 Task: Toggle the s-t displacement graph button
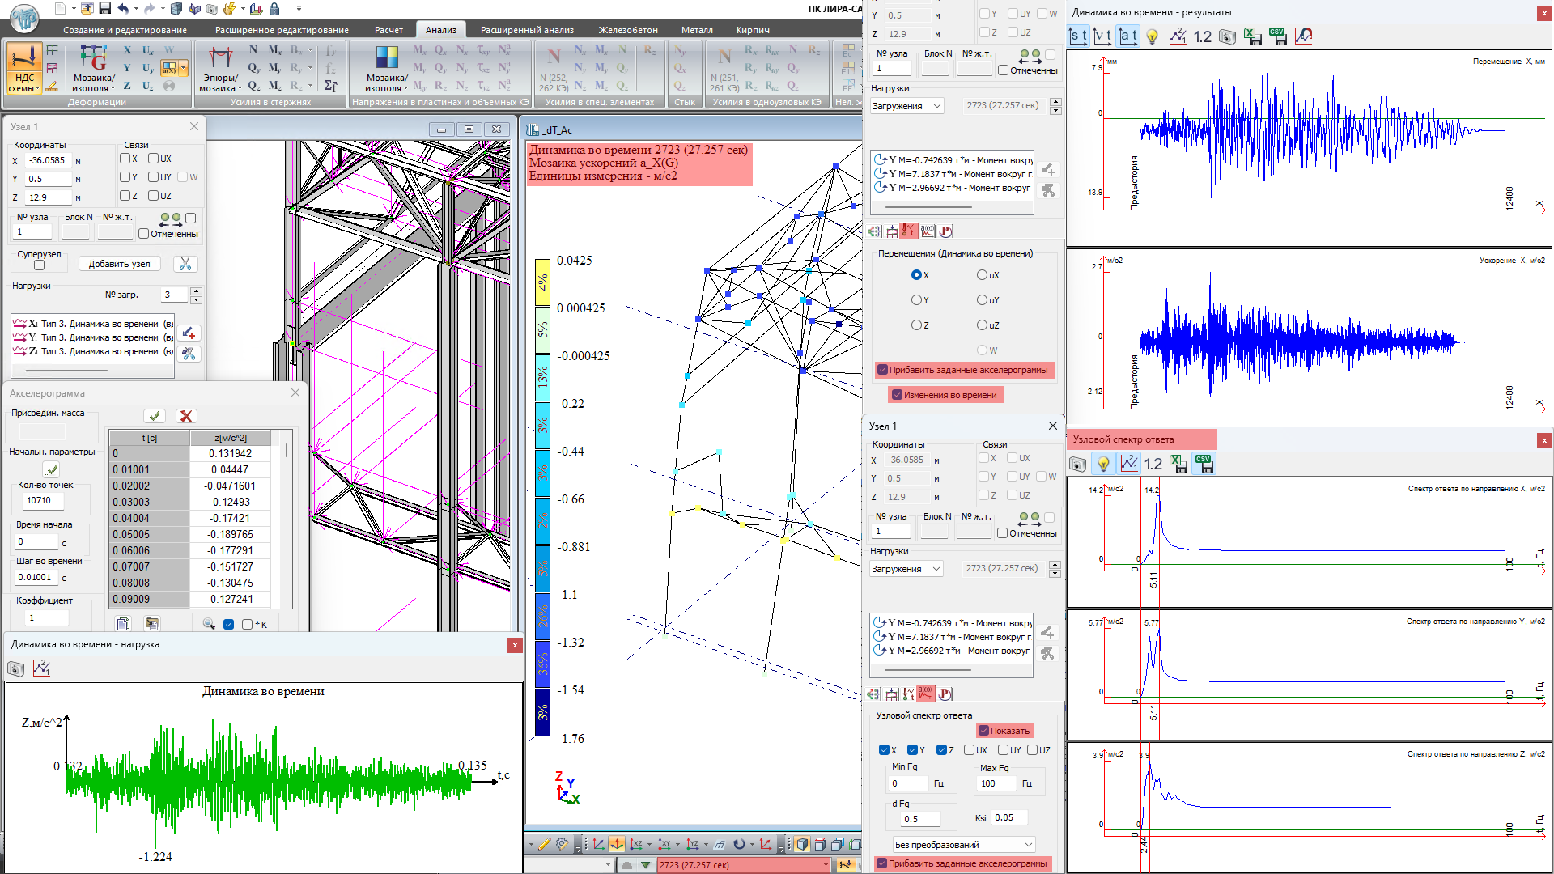pyautogui.click(x=1078, y=36)
